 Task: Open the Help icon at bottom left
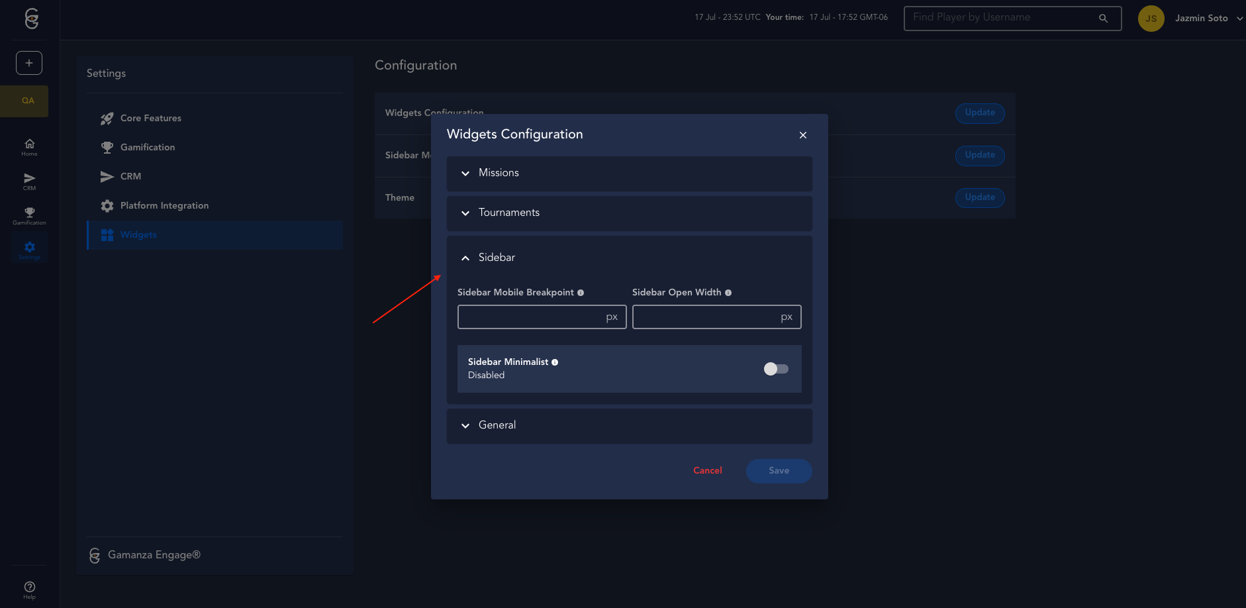pos(29,589)
